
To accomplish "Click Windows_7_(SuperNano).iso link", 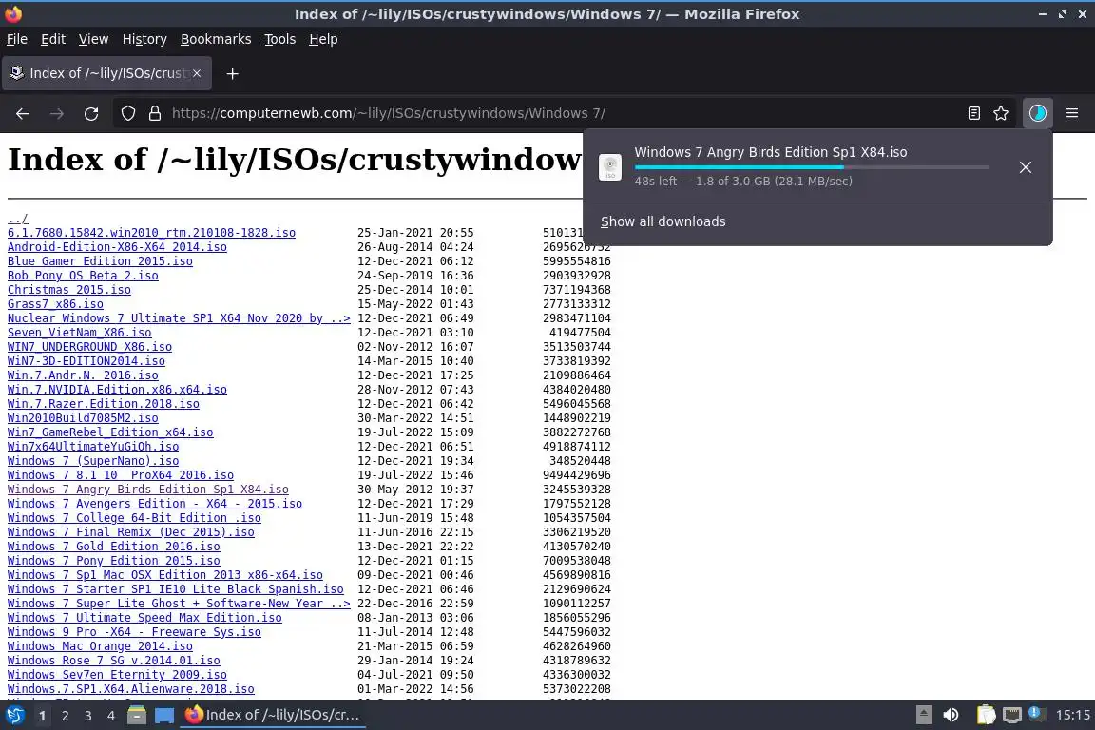I will point(93,461).
